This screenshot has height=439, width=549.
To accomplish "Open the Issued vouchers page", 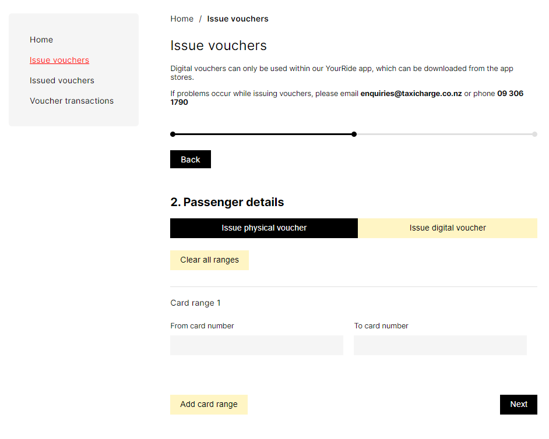I will (x=62, y=80).
